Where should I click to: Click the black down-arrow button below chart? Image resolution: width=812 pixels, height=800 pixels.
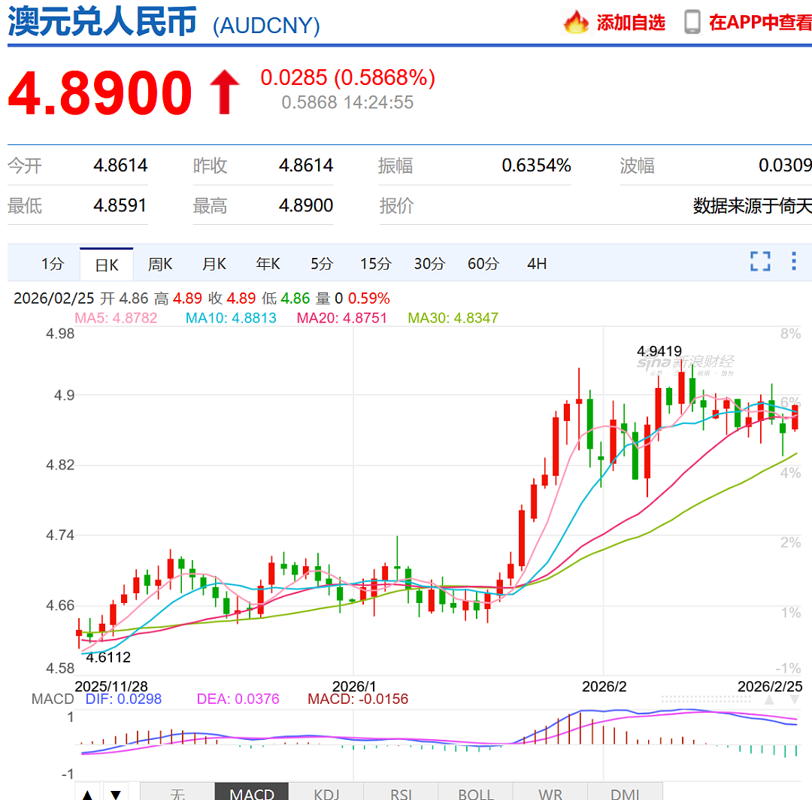(x=116, y=792)
